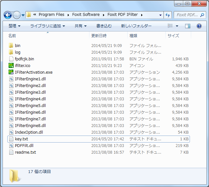
Task: Click the 54 KB size value
Action: coord(183,132)
